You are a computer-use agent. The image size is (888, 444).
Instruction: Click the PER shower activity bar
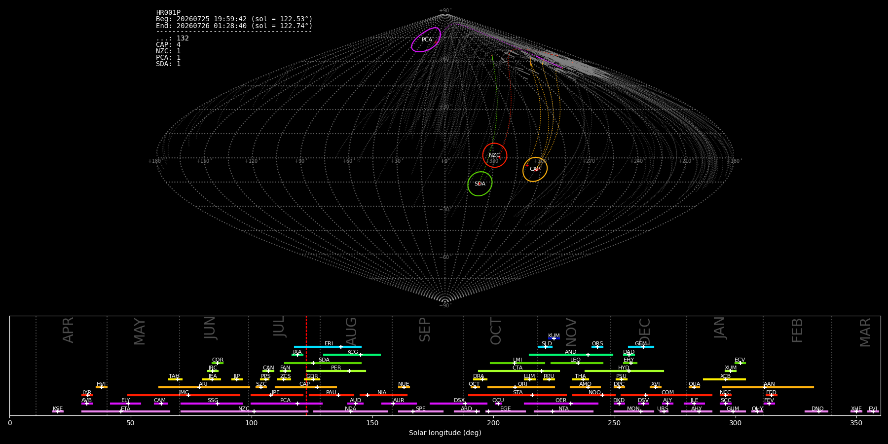(336, 371)
